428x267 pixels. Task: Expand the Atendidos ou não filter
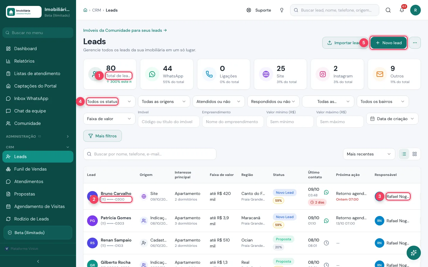[219, 101]
